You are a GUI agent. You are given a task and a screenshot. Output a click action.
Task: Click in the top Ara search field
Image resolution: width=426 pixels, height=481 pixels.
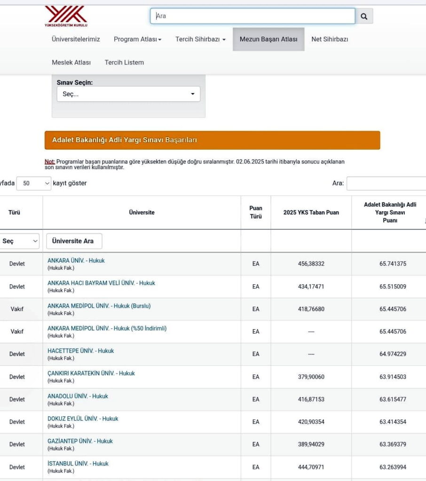pyautogui.click(x=252, y=16)
